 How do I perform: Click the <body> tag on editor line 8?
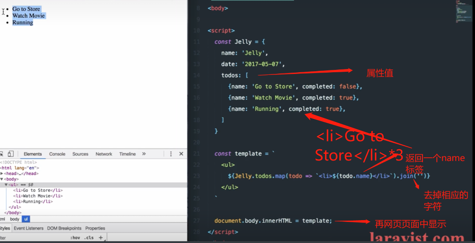(x=218, y=8)
